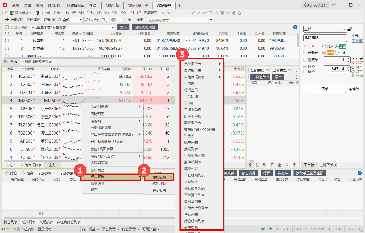Toggle the dark/light theme contrast icon
The image size is (365, 233).
click(37, 13)
